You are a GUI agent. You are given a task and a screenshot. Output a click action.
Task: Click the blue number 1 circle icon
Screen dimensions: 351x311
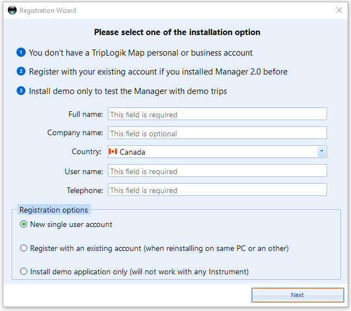pos(21,53)
